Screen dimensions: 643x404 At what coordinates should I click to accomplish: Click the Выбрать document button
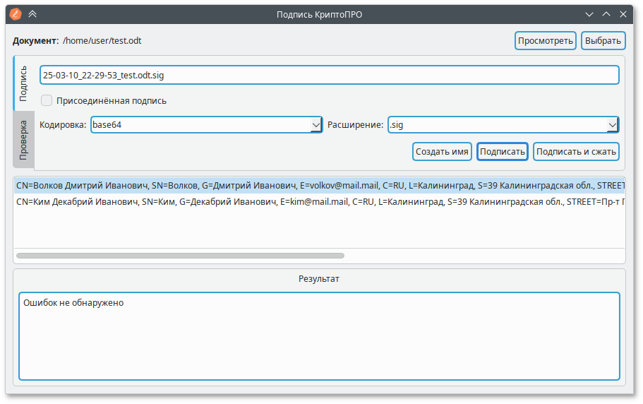pyautogui.click(x=603, y=40)
